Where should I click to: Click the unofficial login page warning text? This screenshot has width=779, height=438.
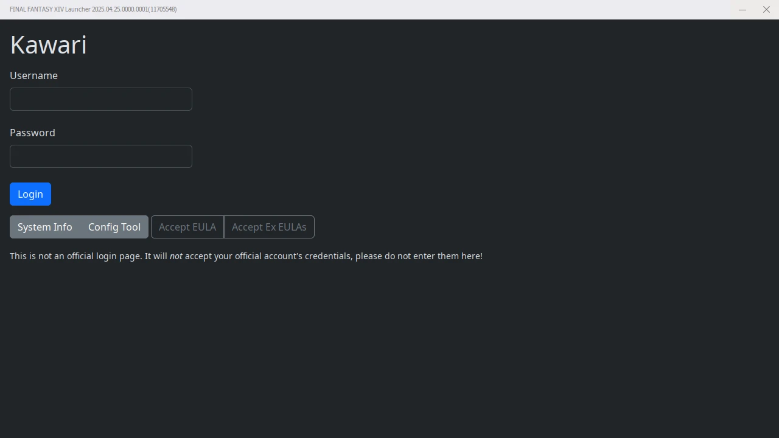click(x=246, y=256)
